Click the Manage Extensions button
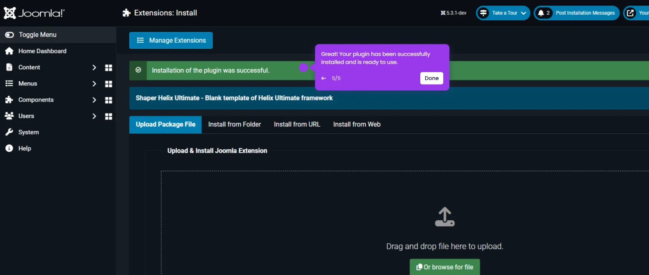The height and width of the screenshot is (275, 649). click(171, 41)
